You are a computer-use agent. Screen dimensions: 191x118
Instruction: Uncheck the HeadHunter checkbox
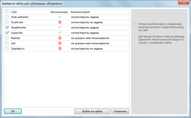[x=7, y=27]
